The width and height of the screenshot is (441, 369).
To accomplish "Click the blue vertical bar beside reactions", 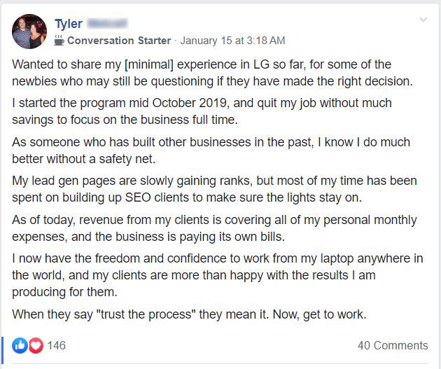I will tap(2, 350).
